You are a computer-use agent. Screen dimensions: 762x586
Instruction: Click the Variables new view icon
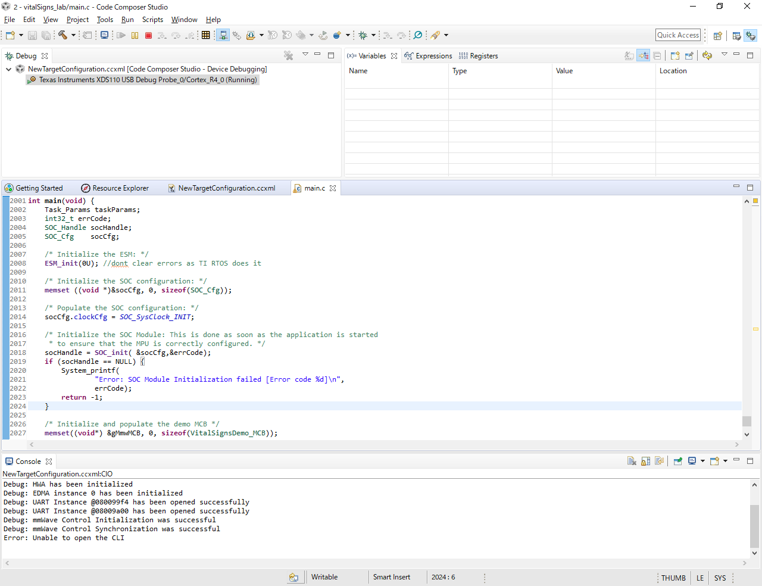coord(675,55)
